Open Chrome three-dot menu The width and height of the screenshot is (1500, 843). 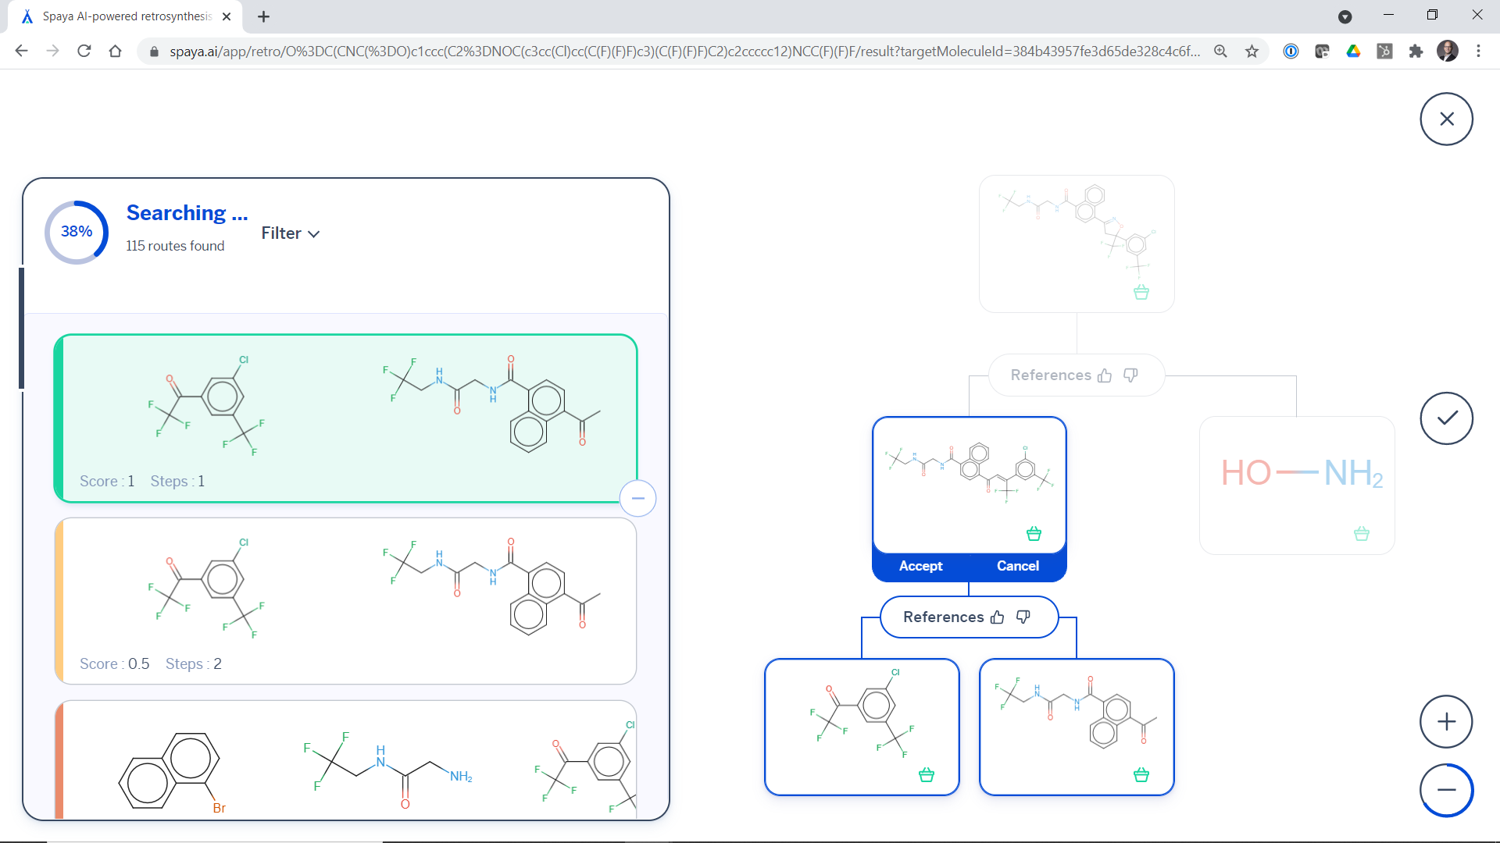click(x=1478, y=52)
